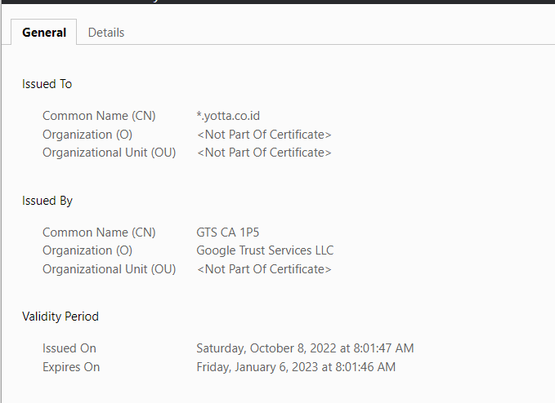The image size is (555, 403).
Task: Click Issued By organizational unit's Not Part Of Certificate value
Action: coord(264,269)
